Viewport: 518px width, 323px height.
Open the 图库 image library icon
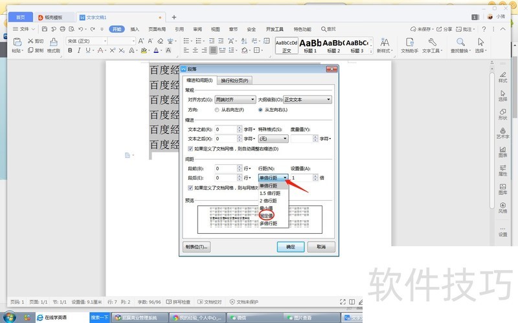coord(503,188)
